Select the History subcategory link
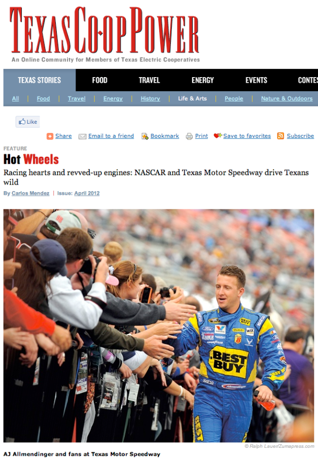 [150, 99]
